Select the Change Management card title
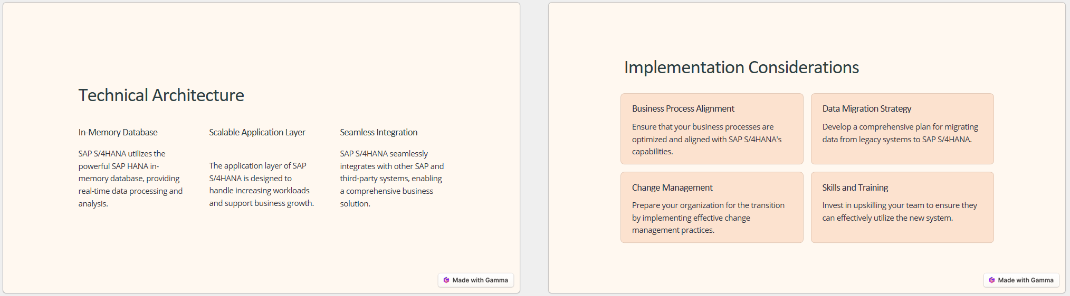 (672, 188)
